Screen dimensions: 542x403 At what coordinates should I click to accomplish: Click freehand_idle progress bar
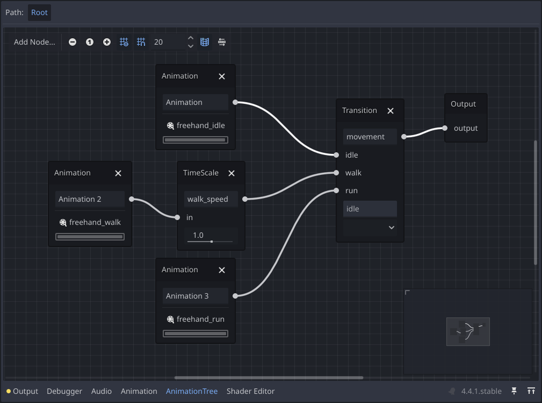(x=196, y=140)
